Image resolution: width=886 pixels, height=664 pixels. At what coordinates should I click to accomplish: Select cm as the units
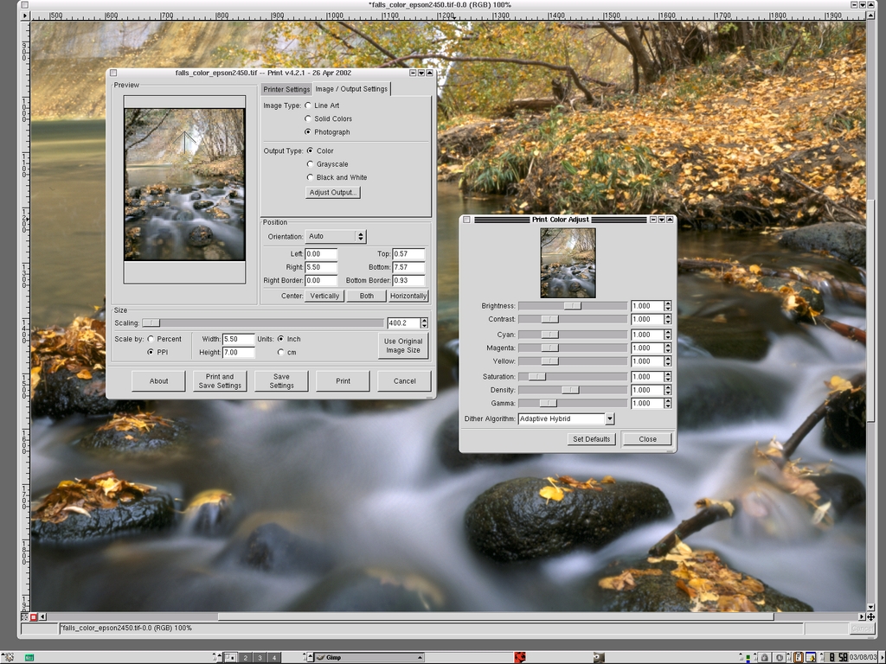click(x=280, y=353)
